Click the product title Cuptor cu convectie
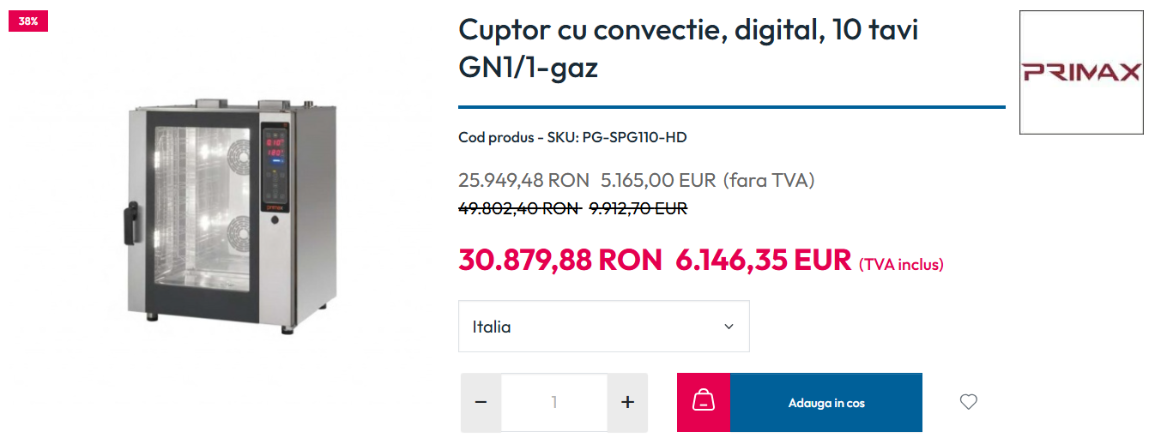 tap(689, 48)
